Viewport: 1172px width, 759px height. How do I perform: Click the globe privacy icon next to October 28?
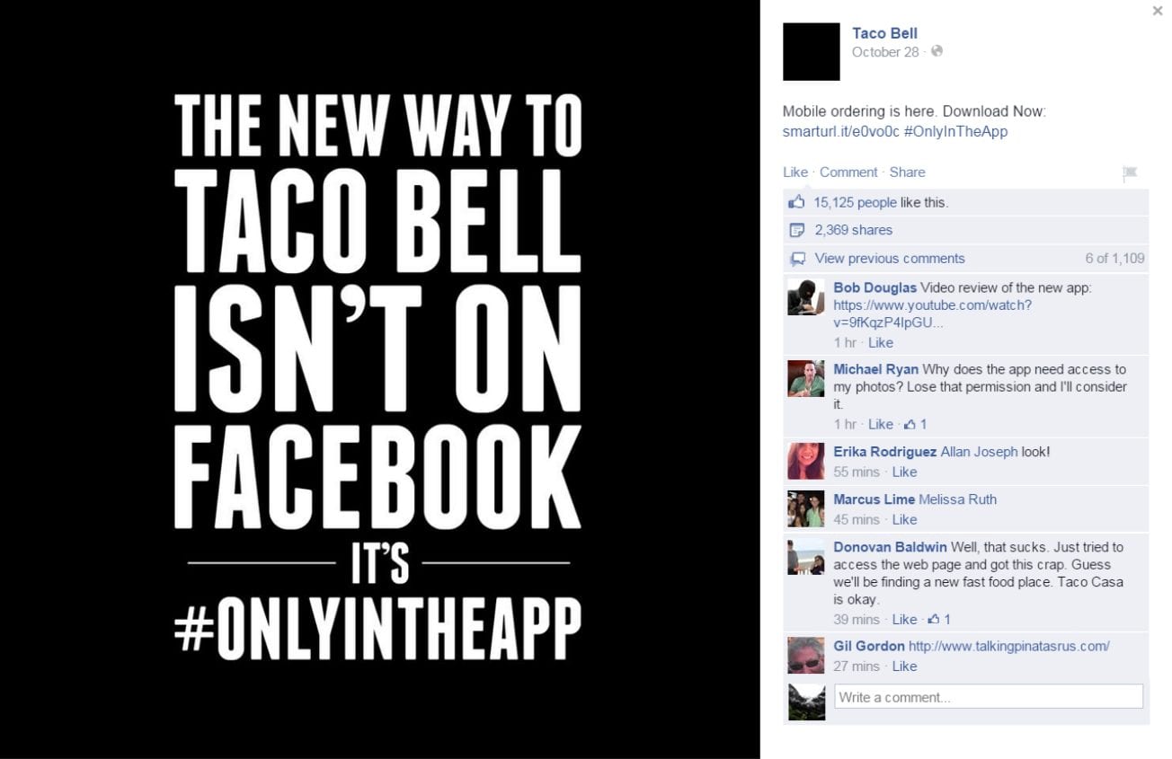937,51
